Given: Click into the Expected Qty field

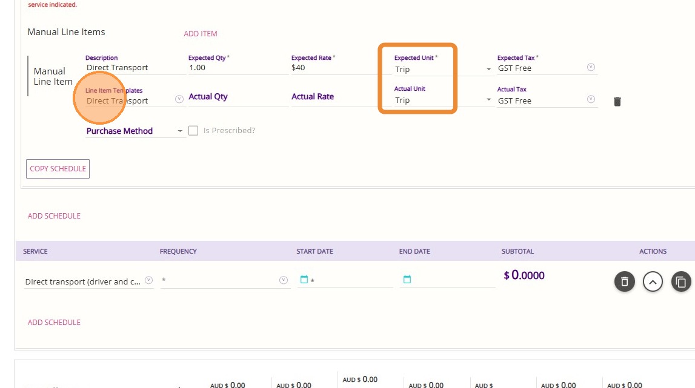Looking at the screenshot, I should [x=236, y=68].
